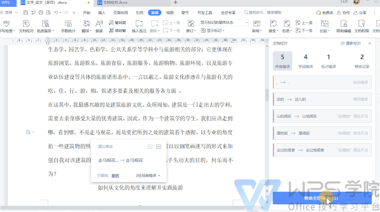Viewport: 380px width, 212px height.
Task: Open the 文件 menu dropdown
Action: click(x=9, y=13)
